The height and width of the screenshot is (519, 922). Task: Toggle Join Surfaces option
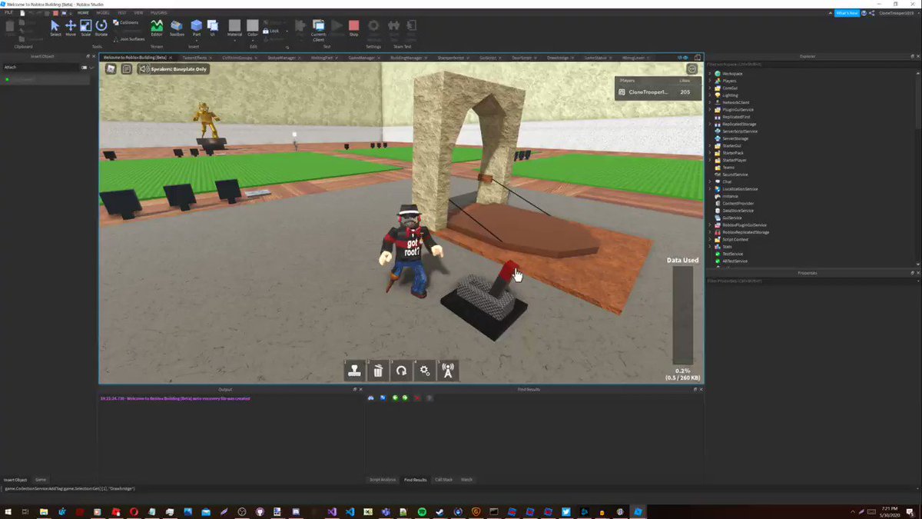pyautogui.click(x=129, y=38)
